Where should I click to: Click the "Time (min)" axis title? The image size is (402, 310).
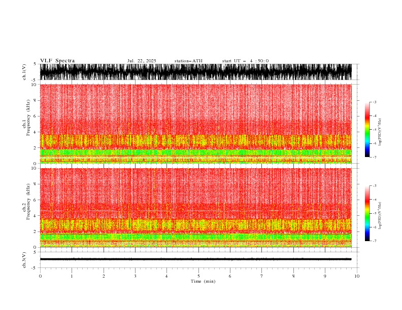(203, 281)
